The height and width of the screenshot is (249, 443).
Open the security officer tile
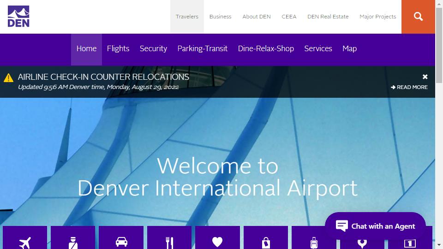click(73, 237)
